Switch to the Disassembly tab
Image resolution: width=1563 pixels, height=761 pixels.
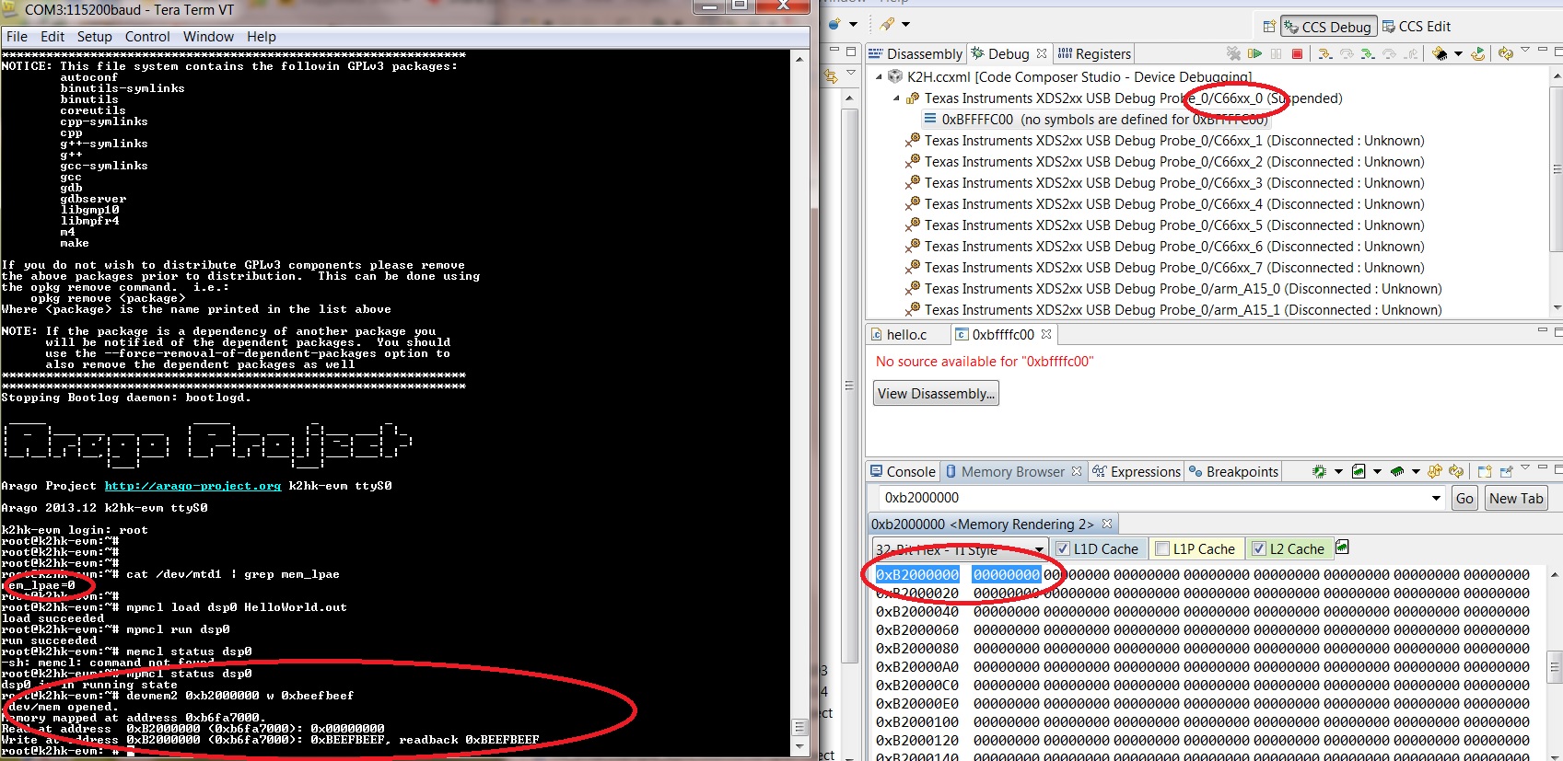(916, 54)
